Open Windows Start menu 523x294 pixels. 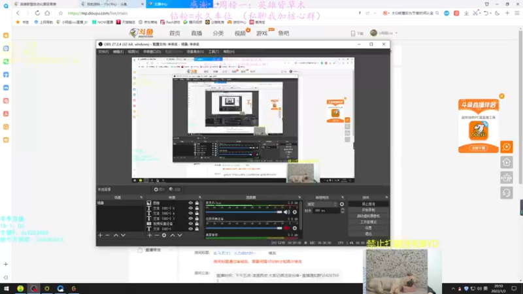click(7, 288)
